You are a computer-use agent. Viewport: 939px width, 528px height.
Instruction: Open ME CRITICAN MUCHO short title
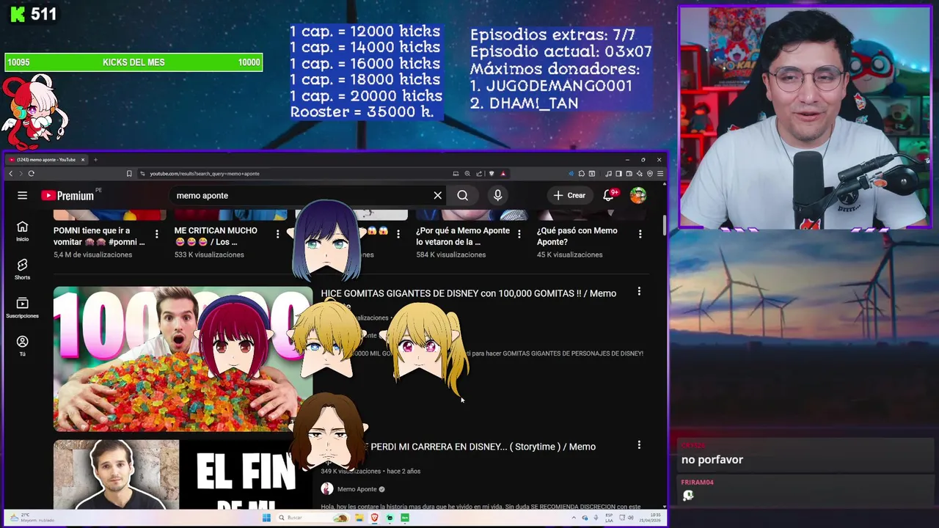coord(216,236)
